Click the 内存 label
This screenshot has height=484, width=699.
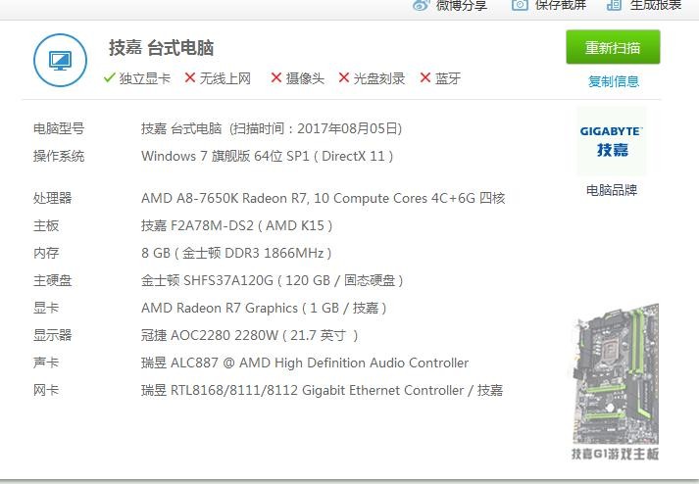46,253
